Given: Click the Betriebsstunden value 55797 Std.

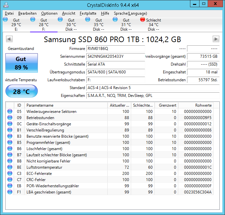Looking at the screenshot, I should (203, 80).
